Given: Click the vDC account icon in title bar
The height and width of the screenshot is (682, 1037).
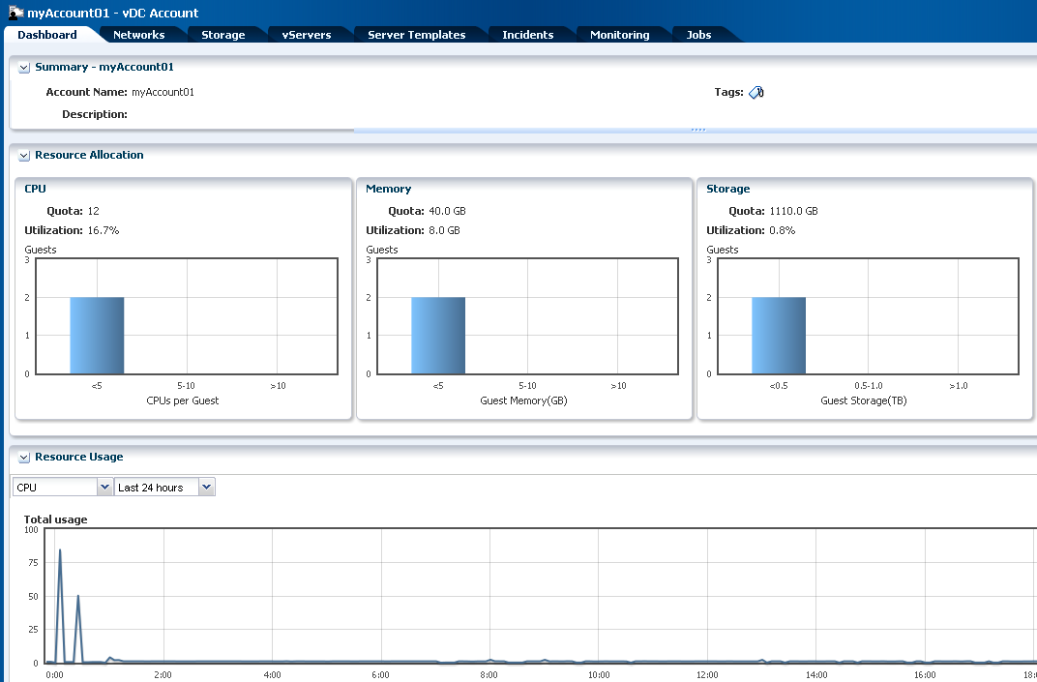Looking at the screenshot, I should tap(15, 13).
